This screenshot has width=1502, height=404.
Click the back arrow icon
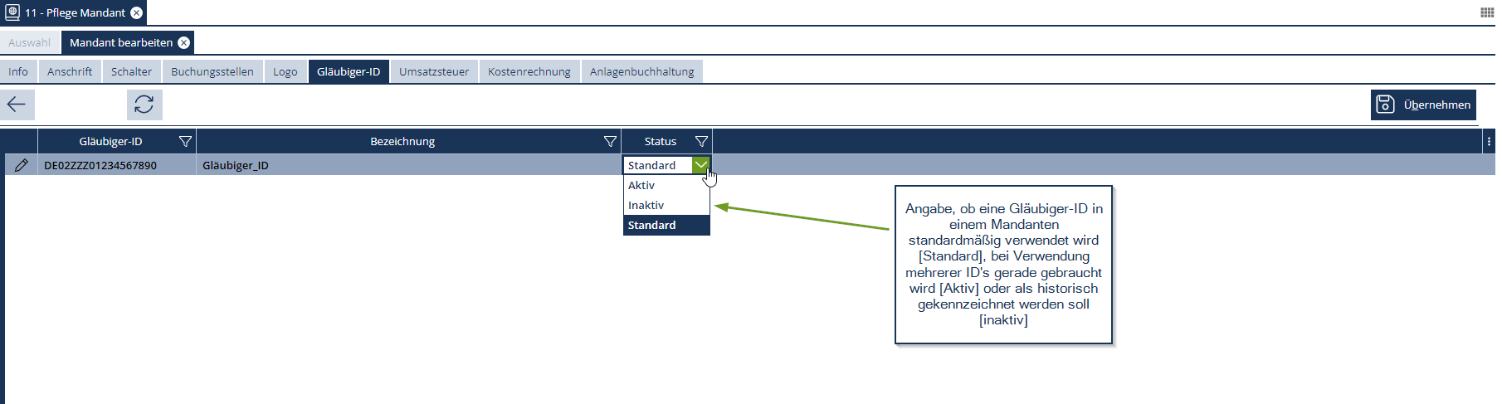coord(17,105)
